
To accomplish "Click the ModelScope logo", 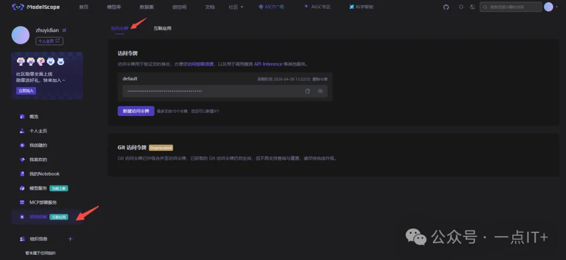I will [36, 7].
